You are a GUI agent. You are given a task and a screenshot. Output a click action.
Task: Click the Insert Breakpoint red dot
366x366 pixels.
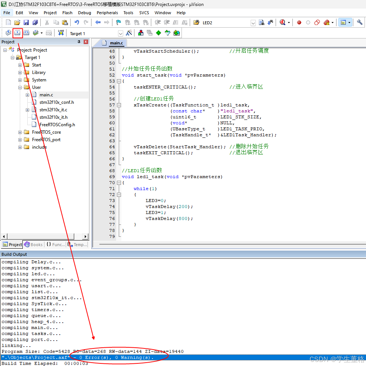point(299,22)
